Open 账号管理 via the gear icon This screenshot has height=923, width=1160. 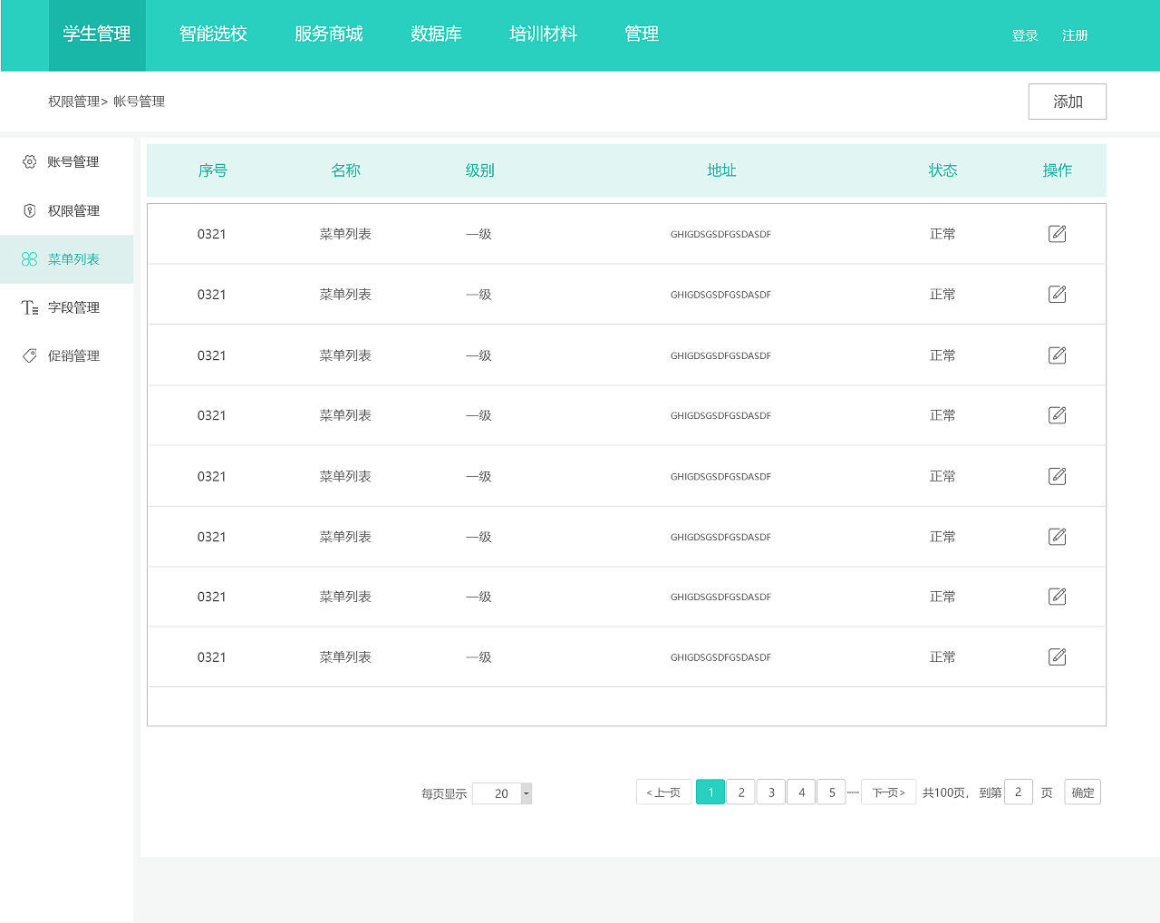pyautogui.click(x=27, y=161)
